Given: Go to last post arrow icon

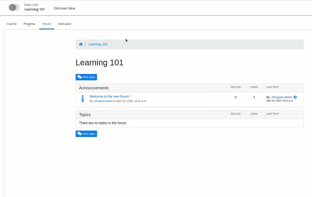Looking at the screenshot, I should click(295, 97).
